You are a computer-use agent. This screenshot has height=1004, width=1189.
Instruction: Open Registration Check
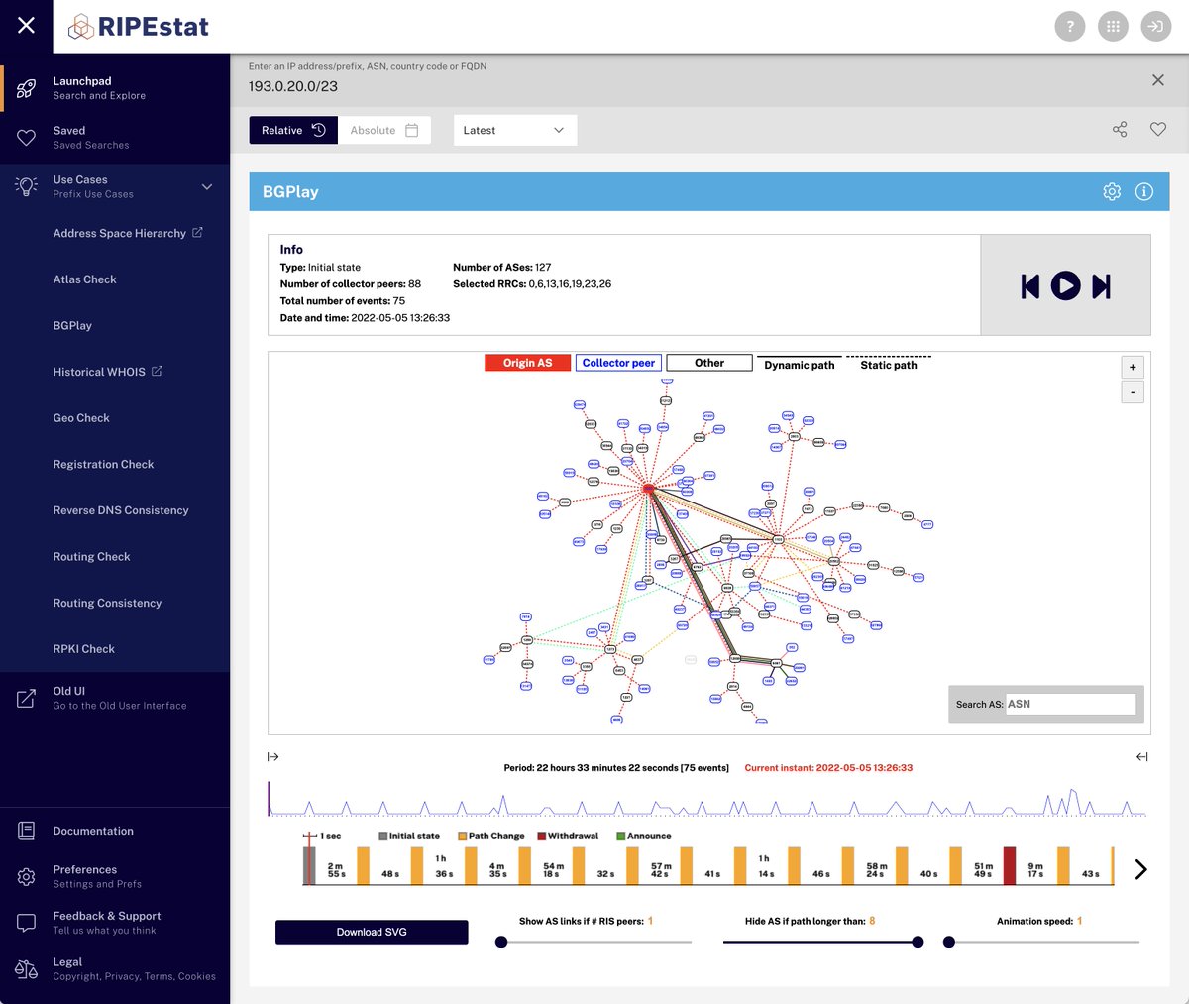tap(104, 464)
